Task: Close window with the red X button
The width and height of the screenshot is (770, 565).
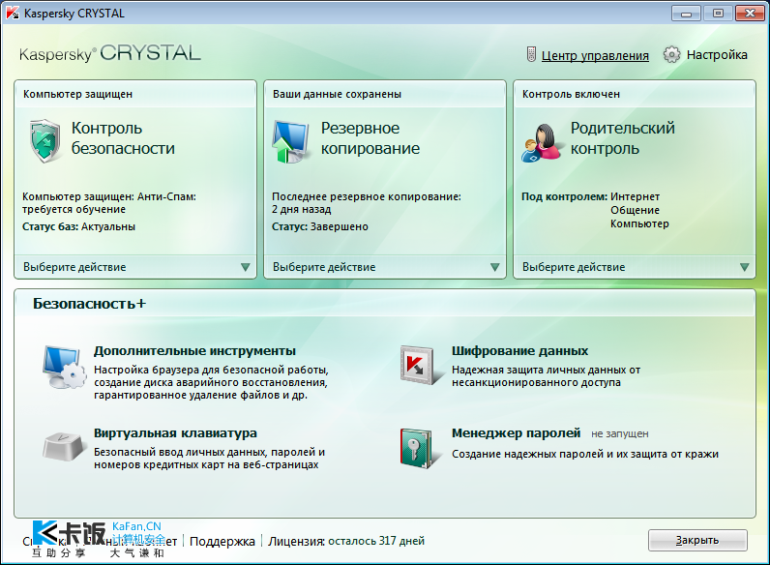Action: tap(750, 14)
